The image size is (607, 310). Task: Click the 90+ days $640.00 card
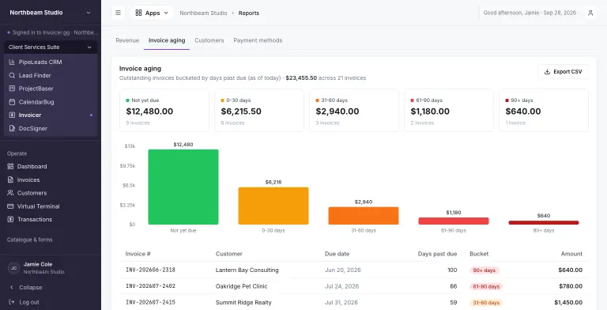click(544, 111)
